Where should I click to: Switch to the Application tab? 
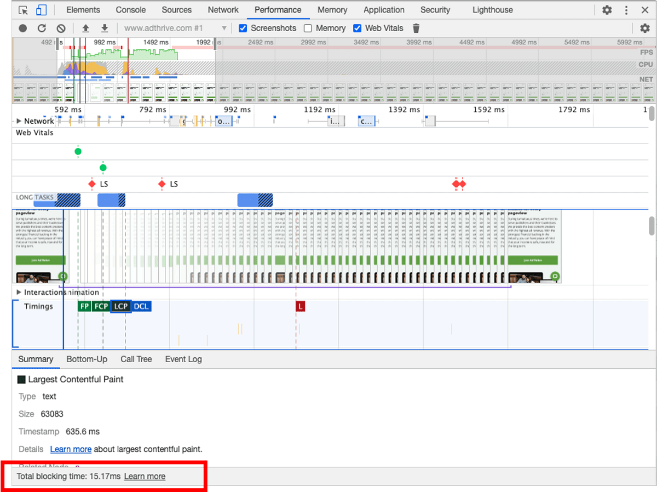(x=384, y=10)
